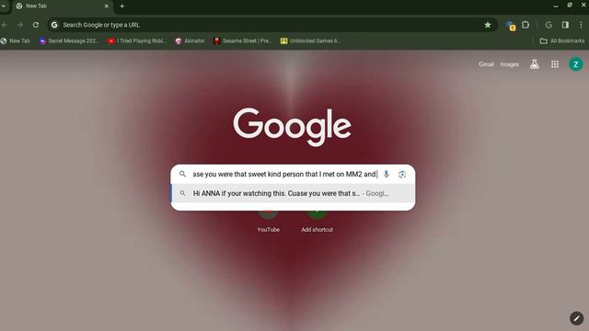The image size is (589, 331).
Task: Close the New Tab tab
Action: [107, 6]
